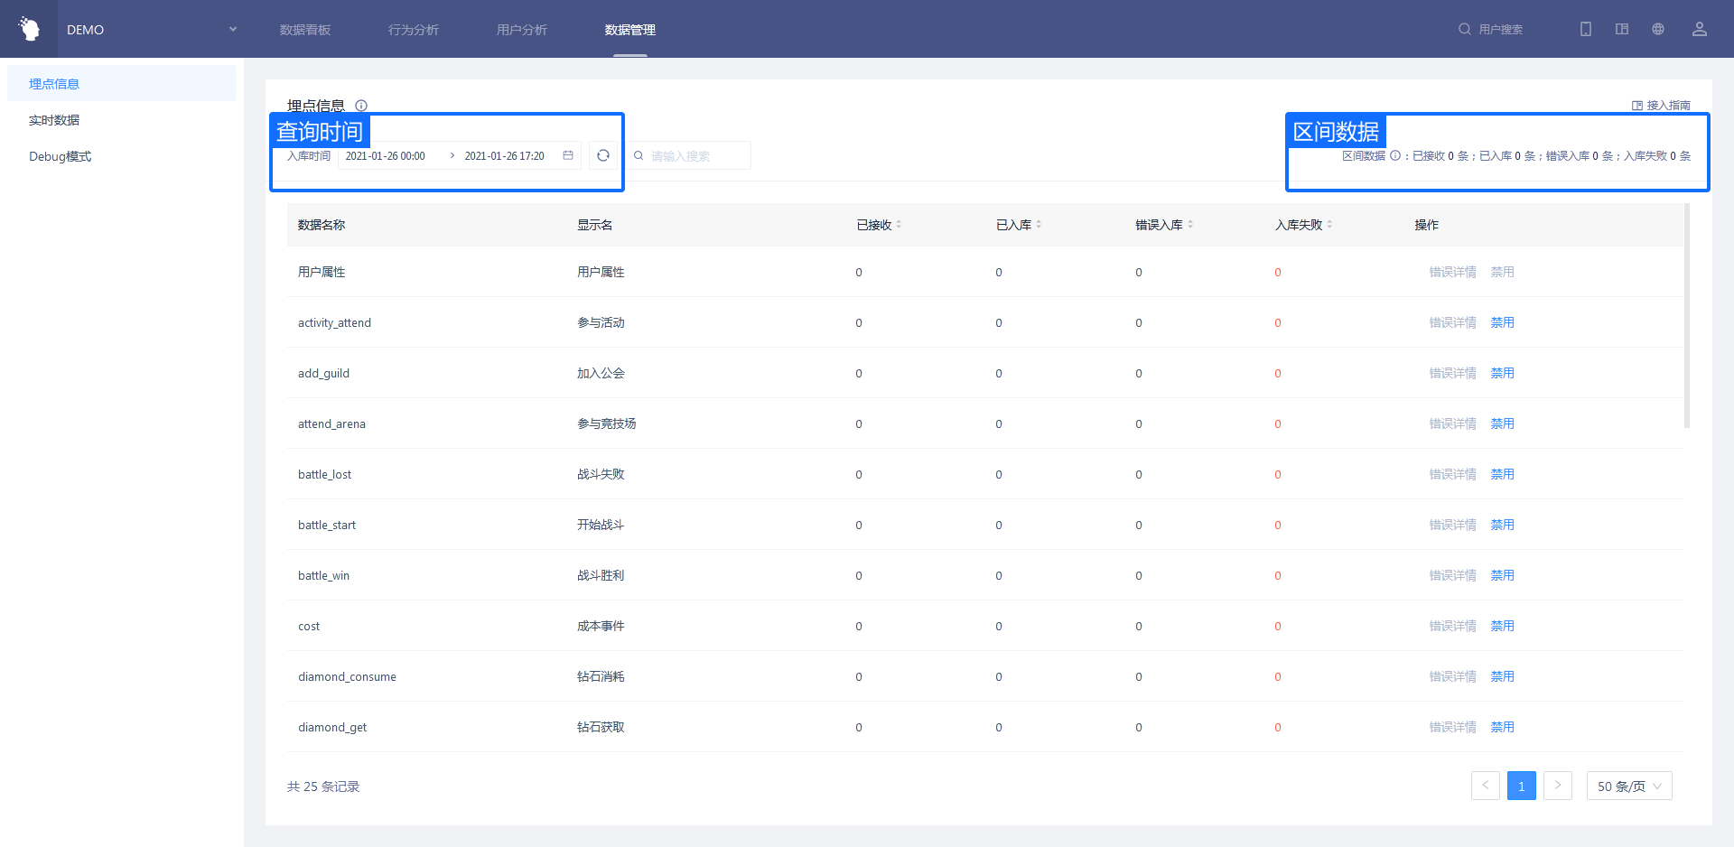Open the user account profile icon
Viewport: 1734px width, 847px height.
click(1699, 29)
